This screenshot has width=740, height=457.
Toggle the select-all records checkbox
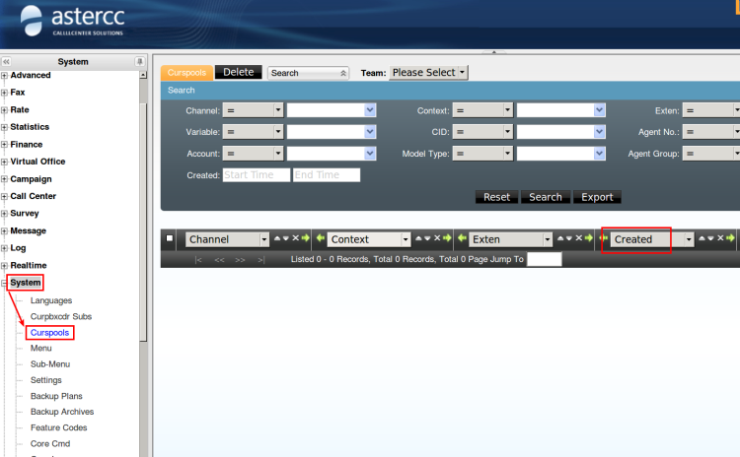point(170,239)
